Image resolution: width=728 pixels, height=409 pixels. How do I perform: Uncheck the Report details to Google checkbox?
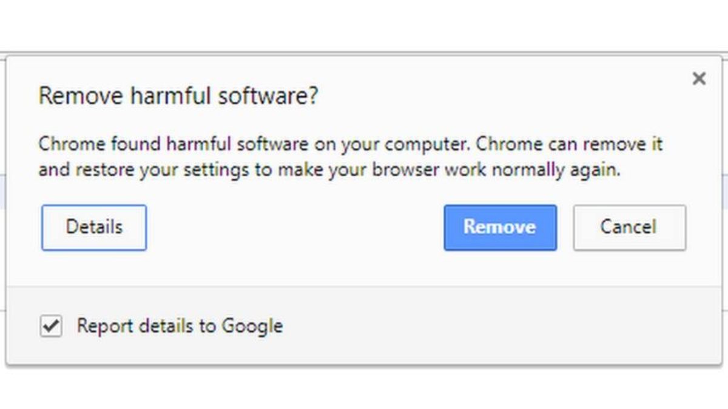click(x=51, y=327)
